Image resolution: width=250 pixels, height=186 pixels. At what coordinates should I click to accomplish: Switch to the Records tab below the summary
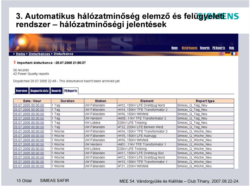[x=56, y=91]
